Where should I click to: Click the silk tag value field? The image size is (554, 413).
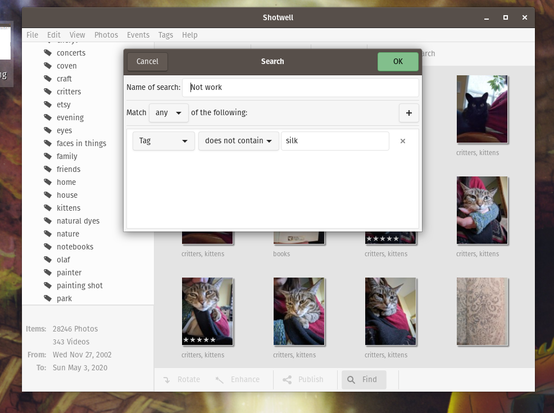click(334, 141)
